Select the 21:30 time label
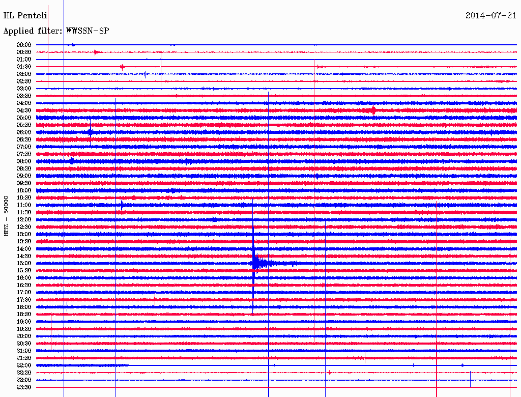521x397 pixels. click(x=23, y=358)
